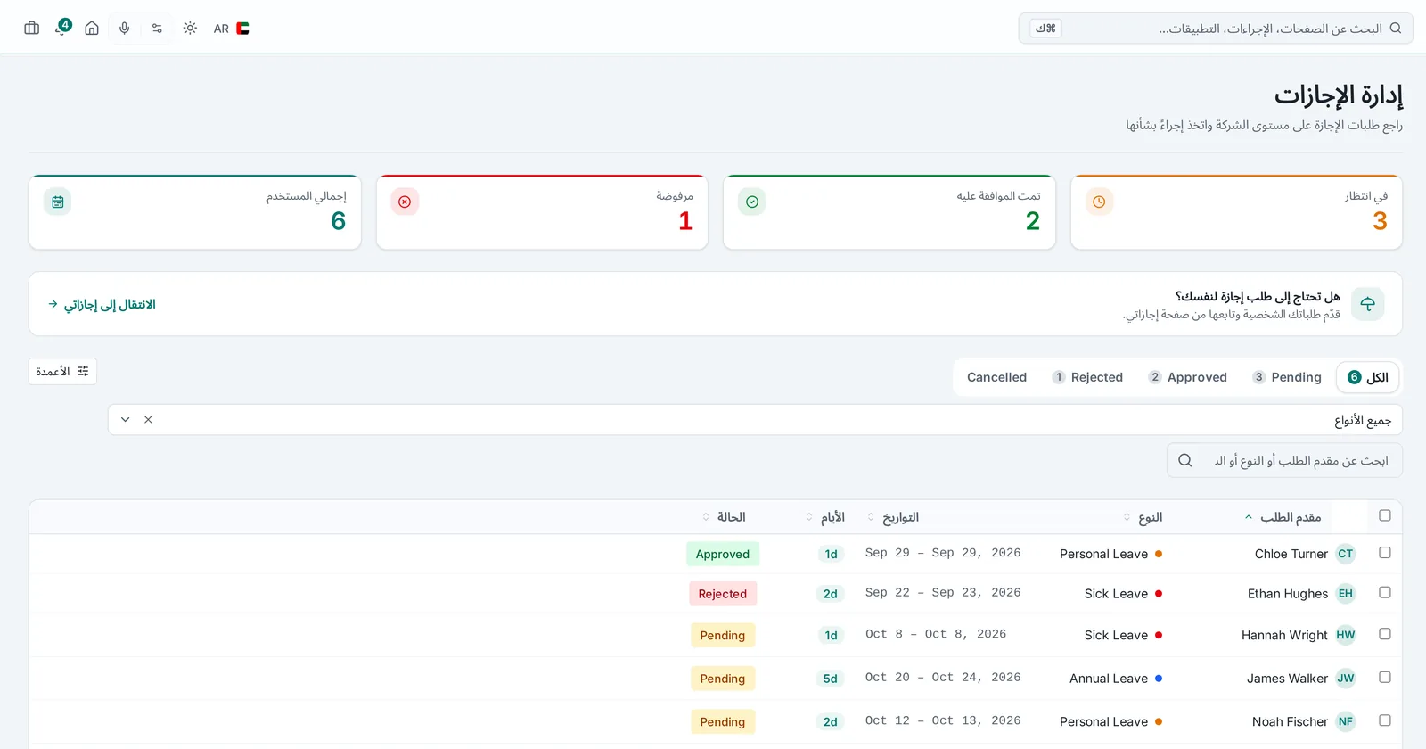Sort the table by الحالة column
Image resolution: width=1426 pixels, height=749 pixels.
724,517
